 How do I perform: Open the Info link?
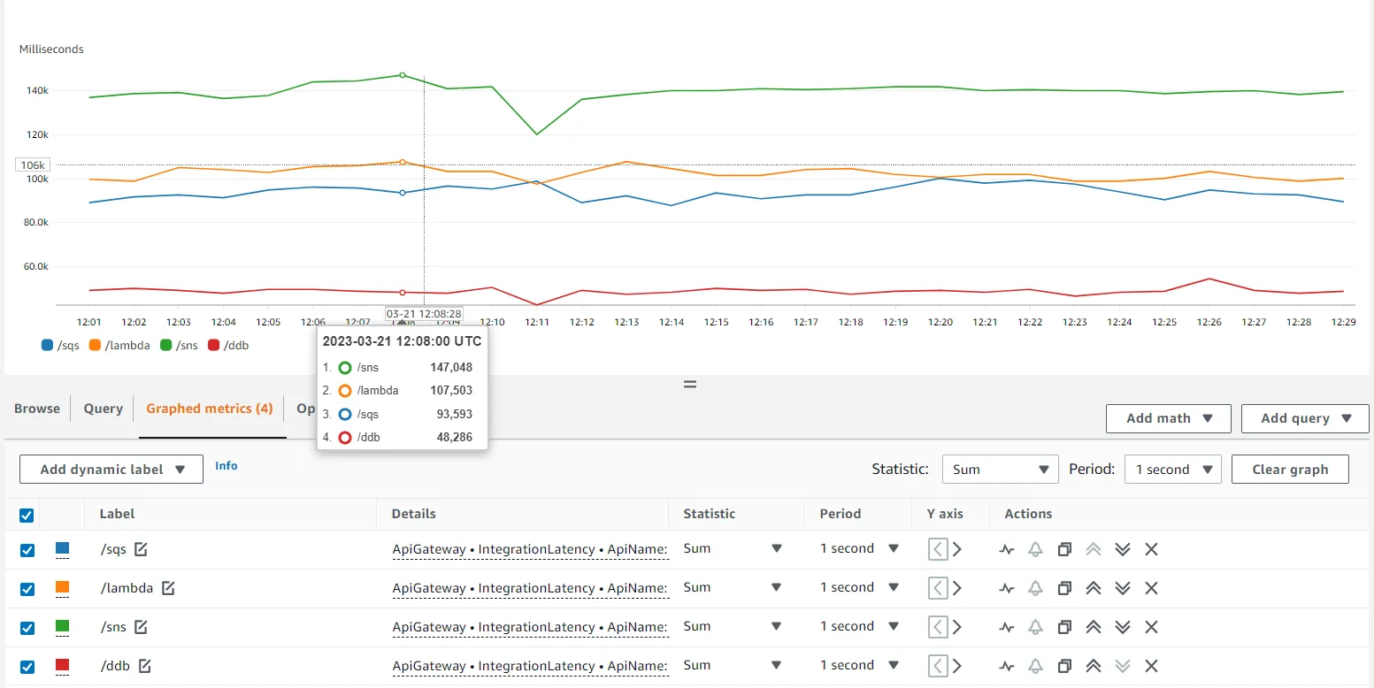[226, 465]
